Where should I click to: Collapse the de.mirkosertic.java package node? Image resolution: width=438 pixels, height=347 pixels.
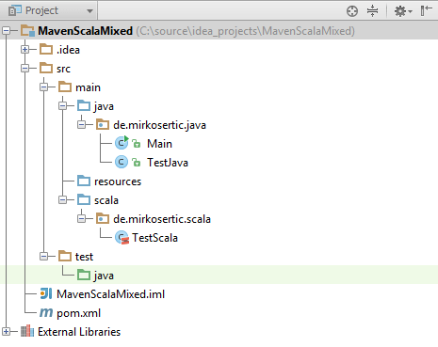pos(81,125)
